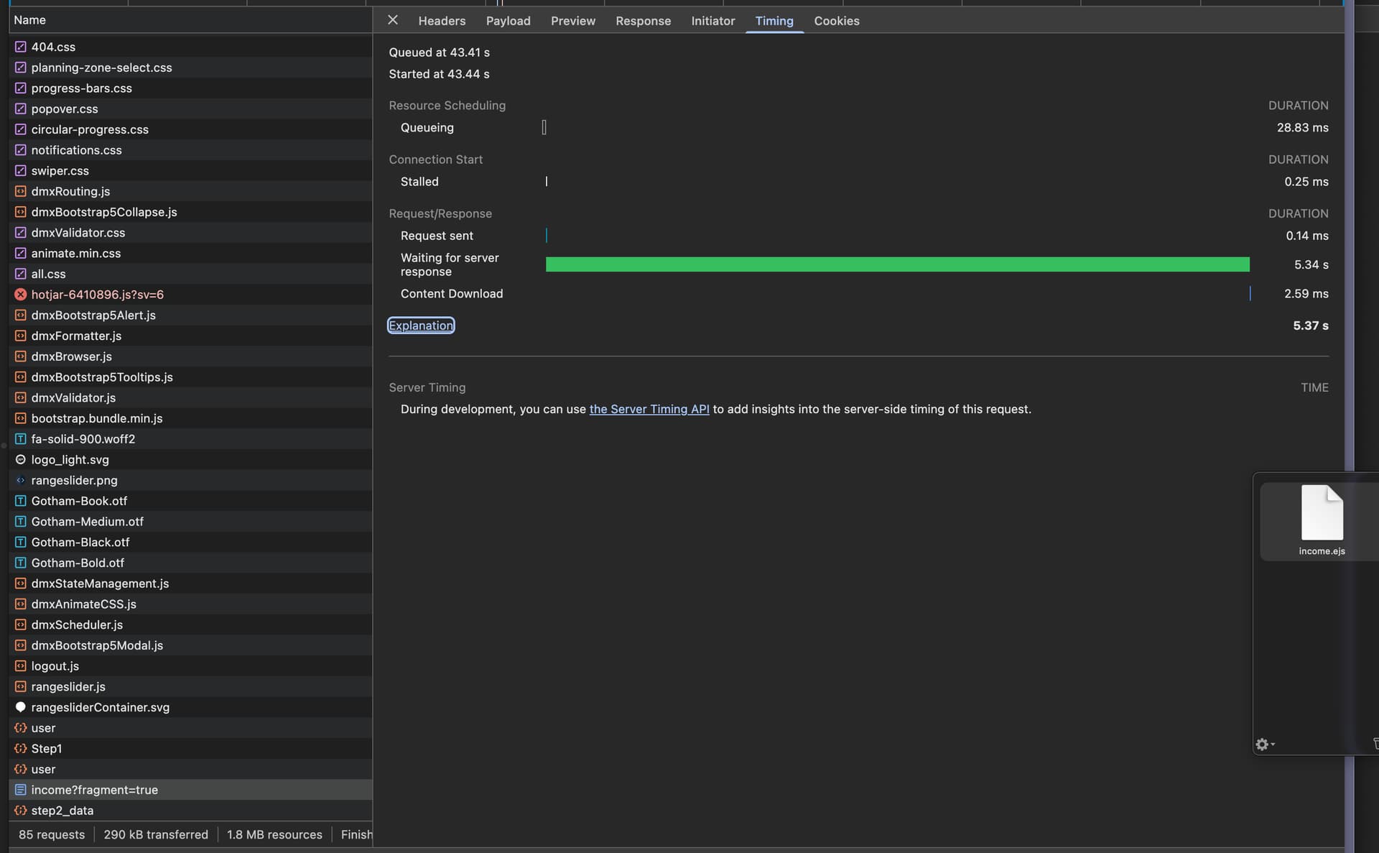Click the Explanation link
1379x853 pixels.
tap(421, 326)
